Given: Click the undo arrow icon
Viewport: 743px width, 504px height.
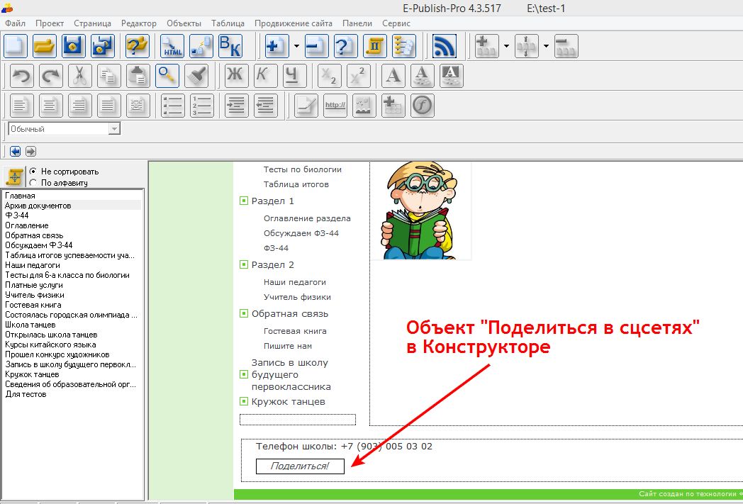Looking at the screenshot, I should [22, 76].
